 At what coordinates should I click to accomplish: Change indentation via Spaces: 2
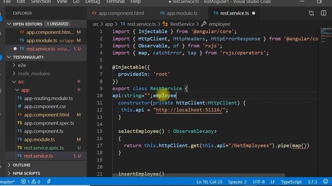click(237, 182)
